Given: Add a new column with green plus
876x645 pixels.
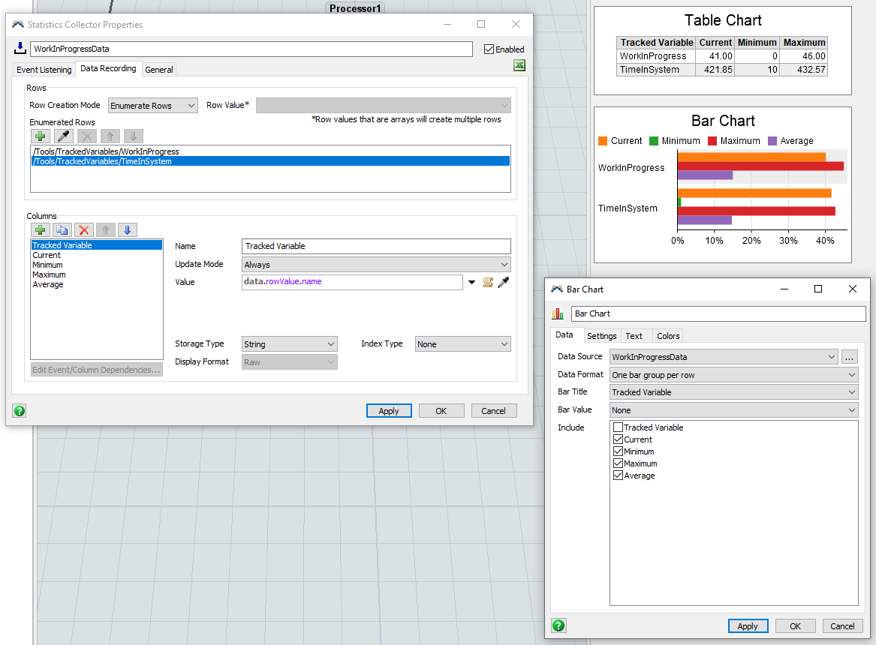Looking at the screenshot, I should (40, 230).
